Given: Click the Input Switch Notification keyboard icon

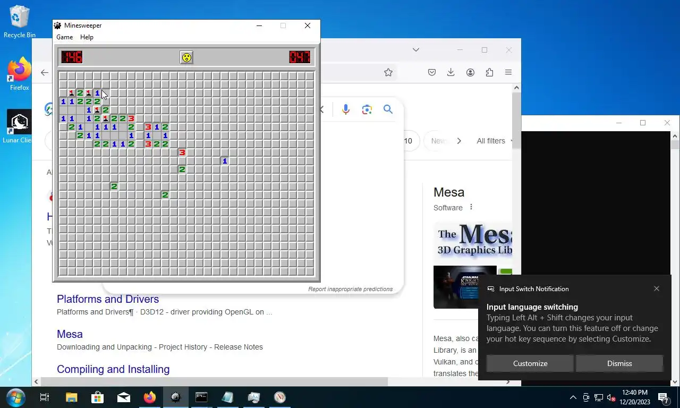Looking at the screenshot, I should click(491, 289).
